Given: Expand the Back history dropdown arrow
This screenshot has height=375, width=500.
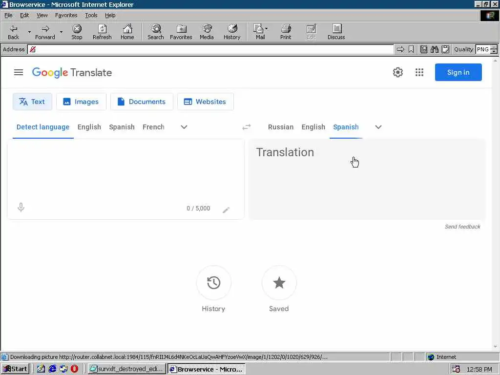Looking at the screenshot, I should (29, 32).
